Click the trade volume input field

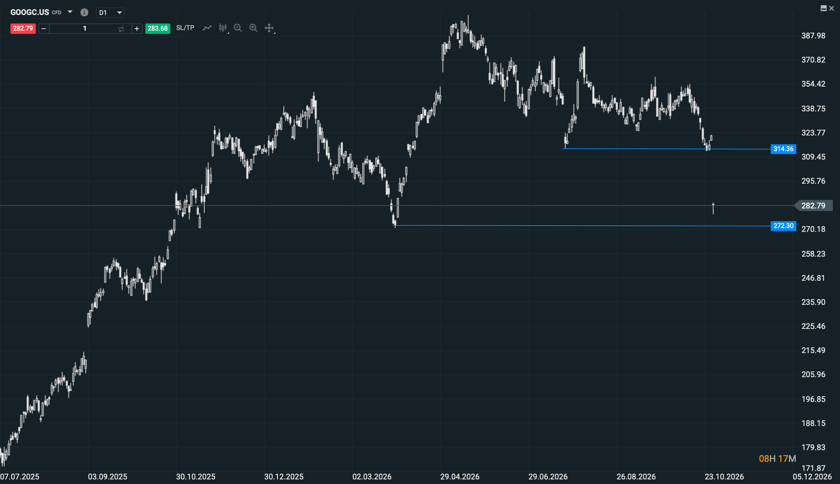(84, 29)
